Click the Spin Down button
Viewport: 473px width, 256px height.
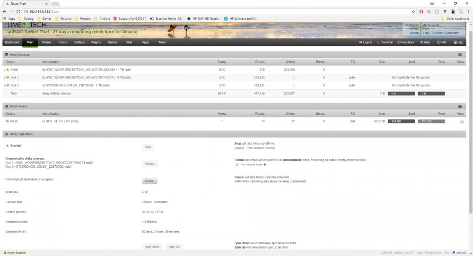[x=152, y=247]
